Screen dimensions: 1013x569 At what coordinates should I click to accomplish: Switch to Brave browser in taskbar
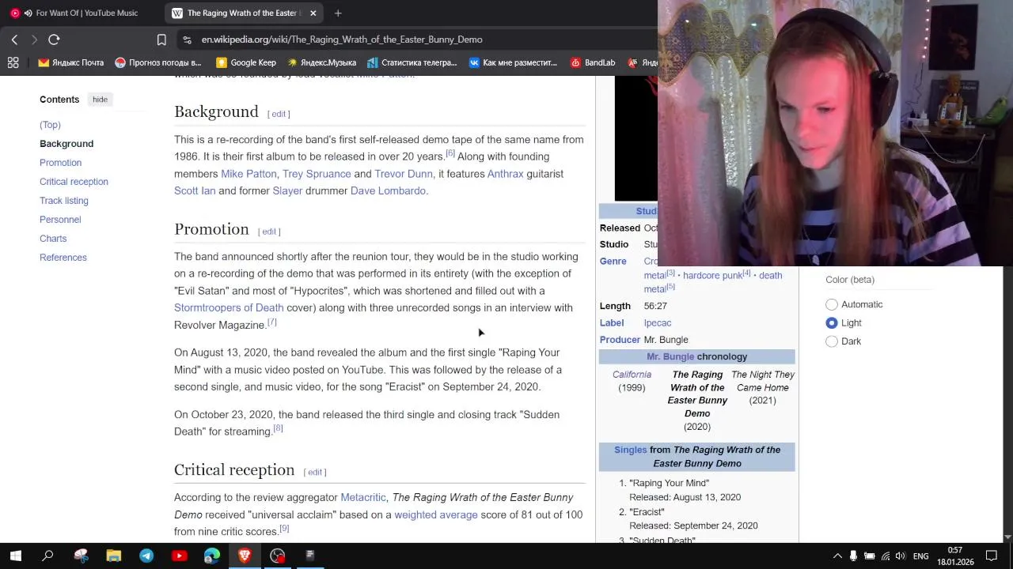(x=245, y=556)
